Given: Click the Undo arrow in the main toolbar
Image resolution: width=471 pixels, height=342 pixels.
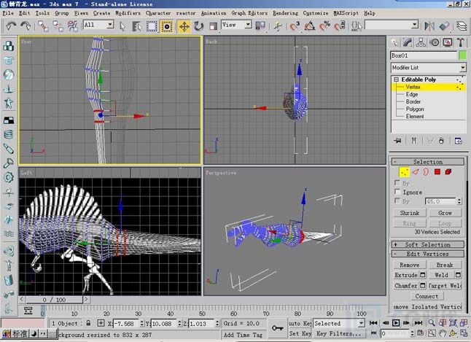Looking at the screenshot, I should pyautogui.click(x=12, y=26).
